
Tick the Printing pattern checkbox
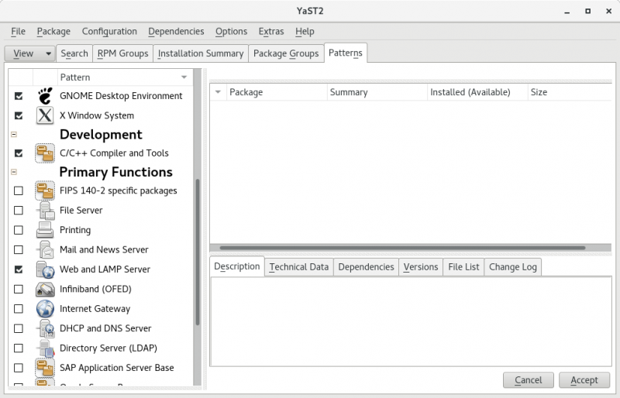[x=18, y=230]
